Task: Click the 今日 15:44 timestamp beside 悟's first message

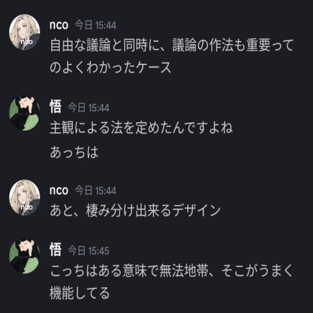Action: [88, 108]
